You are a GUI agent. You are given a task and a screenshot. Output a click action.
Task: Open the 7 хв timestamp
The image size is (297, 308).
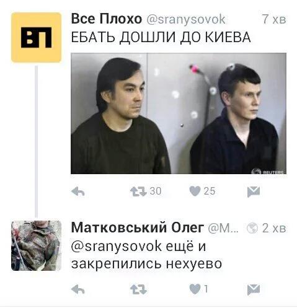274,19
